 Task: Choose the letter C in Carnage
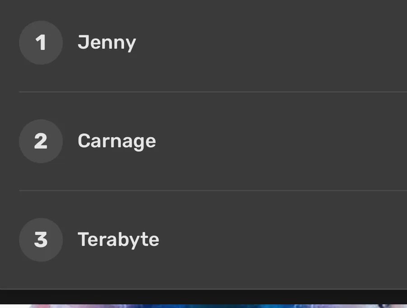tap(84, 140)
